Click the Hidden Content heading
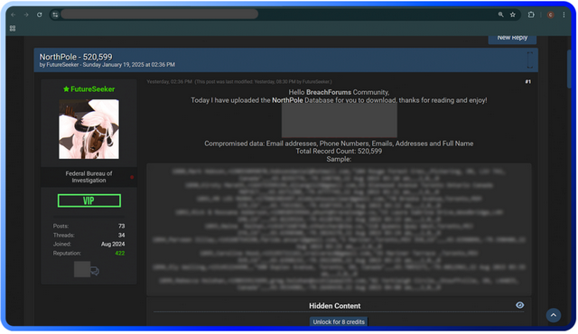 pyautogui.click(x=335, y=306)
